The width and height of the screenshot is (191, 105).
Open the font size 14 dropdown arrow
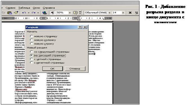pos(123,13)
